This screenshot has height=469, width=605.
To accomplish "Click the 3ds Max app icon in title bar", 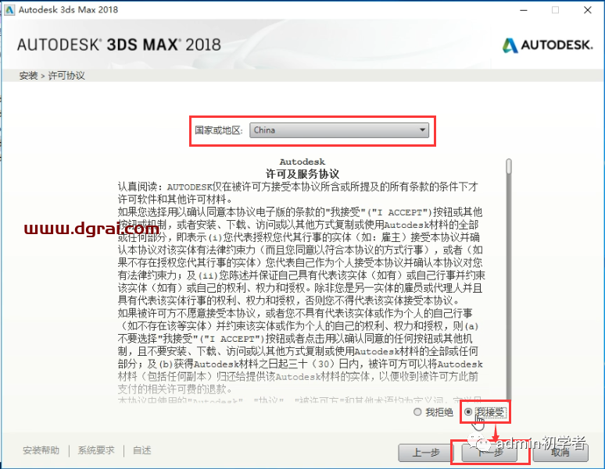I will [x=9, y=10].
